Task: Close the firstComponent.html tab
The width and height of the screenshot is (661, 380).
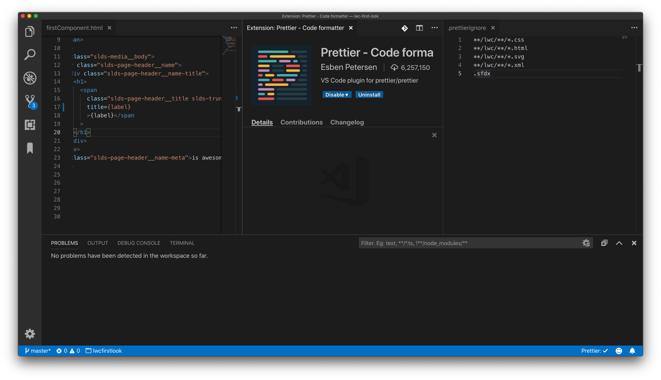Action: coord(110,28)
